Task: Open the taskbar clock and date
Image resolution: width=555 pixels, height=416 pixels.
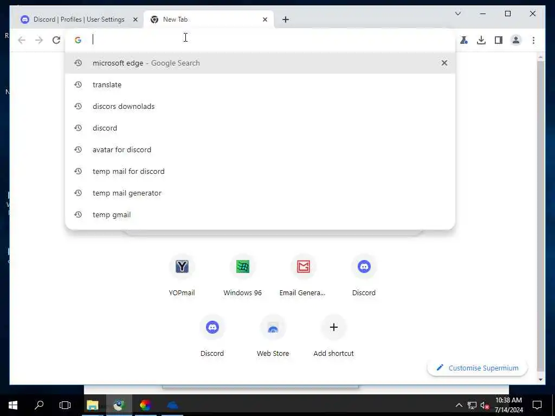Action: (508, 405)
